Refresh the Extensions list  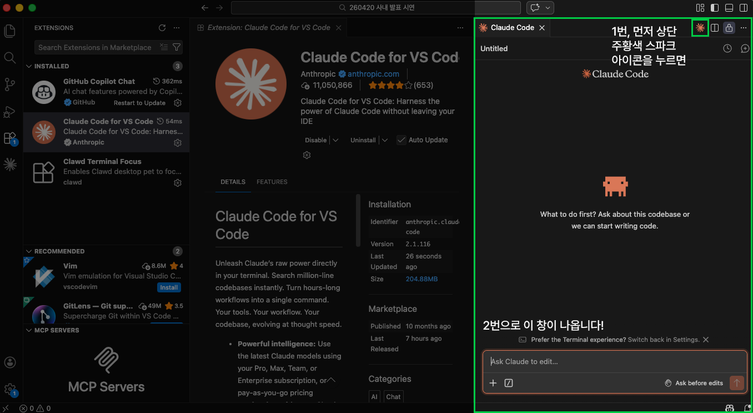(162, 28)
